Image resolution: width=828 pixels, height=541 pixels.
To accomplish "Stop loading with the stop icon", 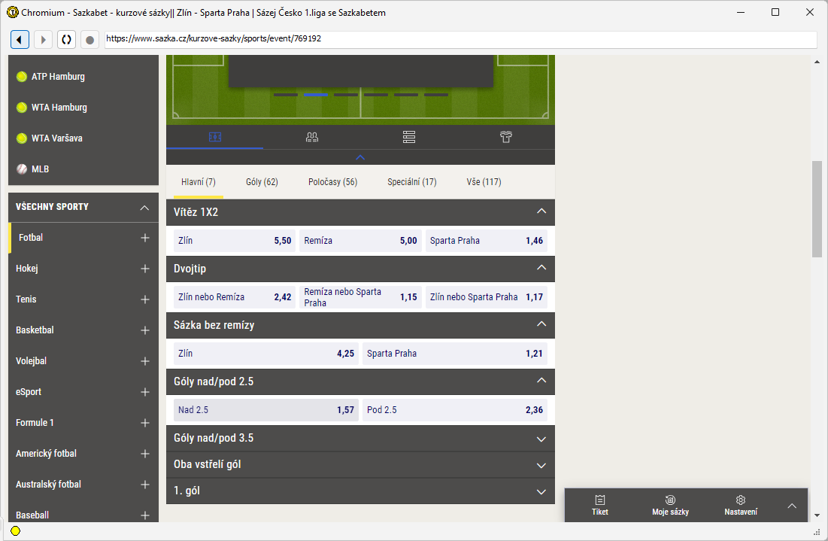I will pyautogui.click(x=89, y=40).
